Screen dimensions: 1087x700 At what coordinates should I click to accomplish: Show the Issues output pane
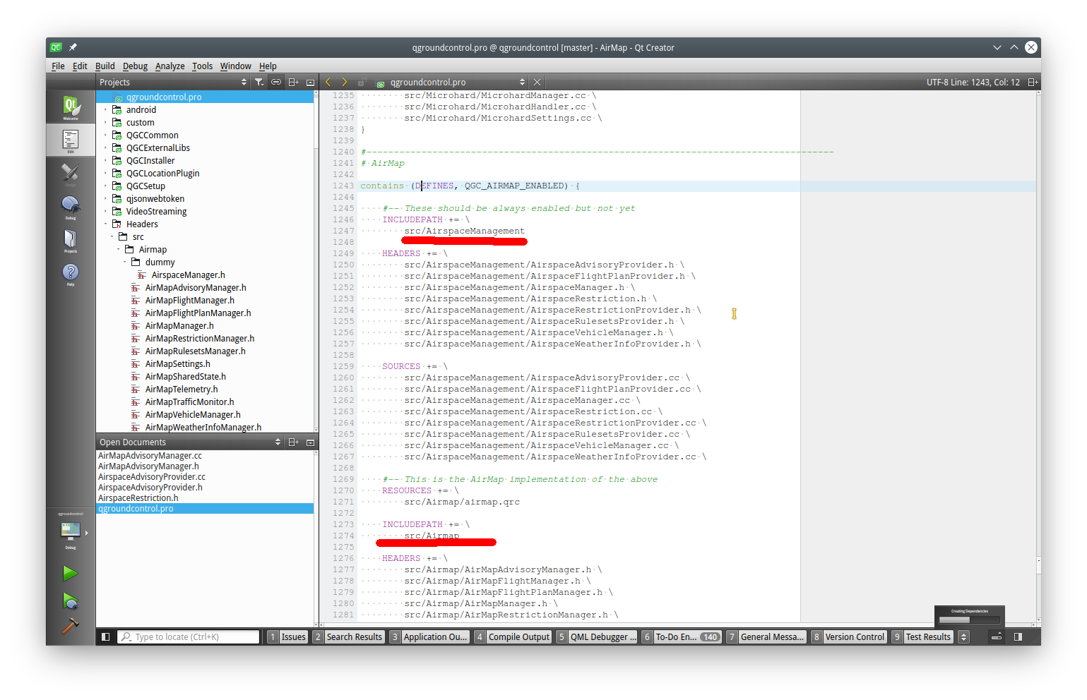tap(287, 637)
